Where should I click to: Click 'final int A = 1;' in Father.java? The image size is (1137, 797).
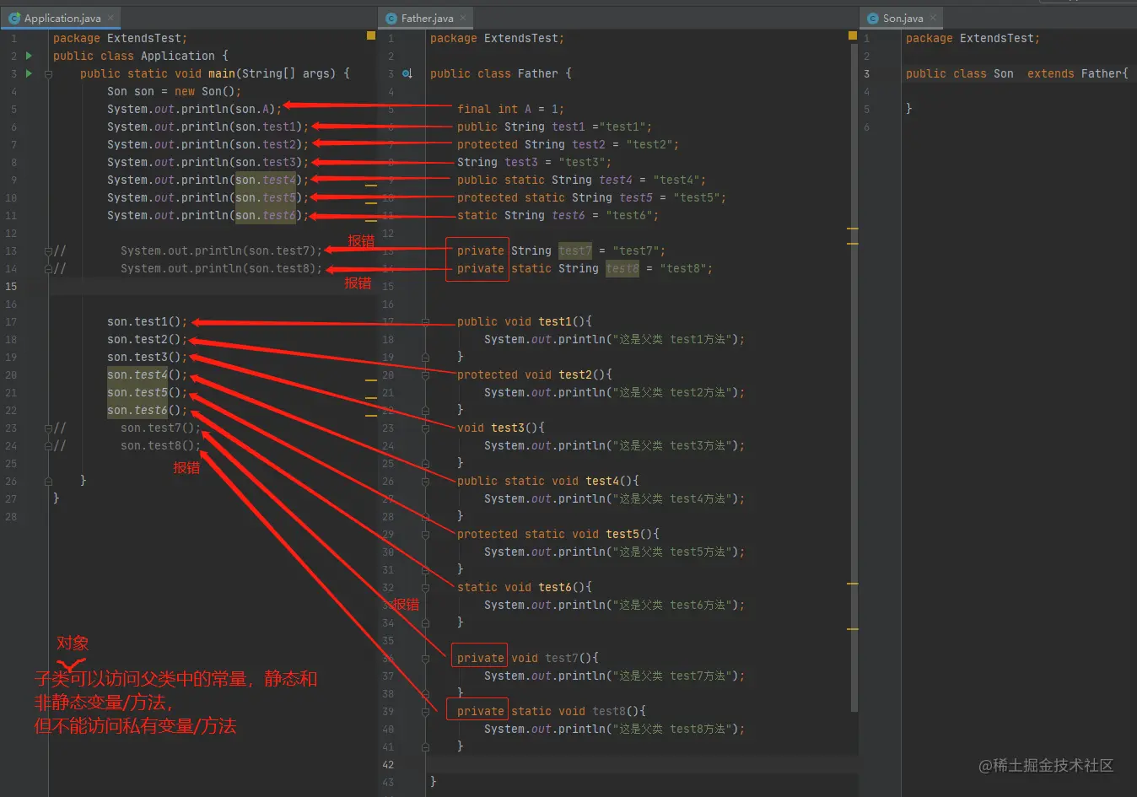510,109
